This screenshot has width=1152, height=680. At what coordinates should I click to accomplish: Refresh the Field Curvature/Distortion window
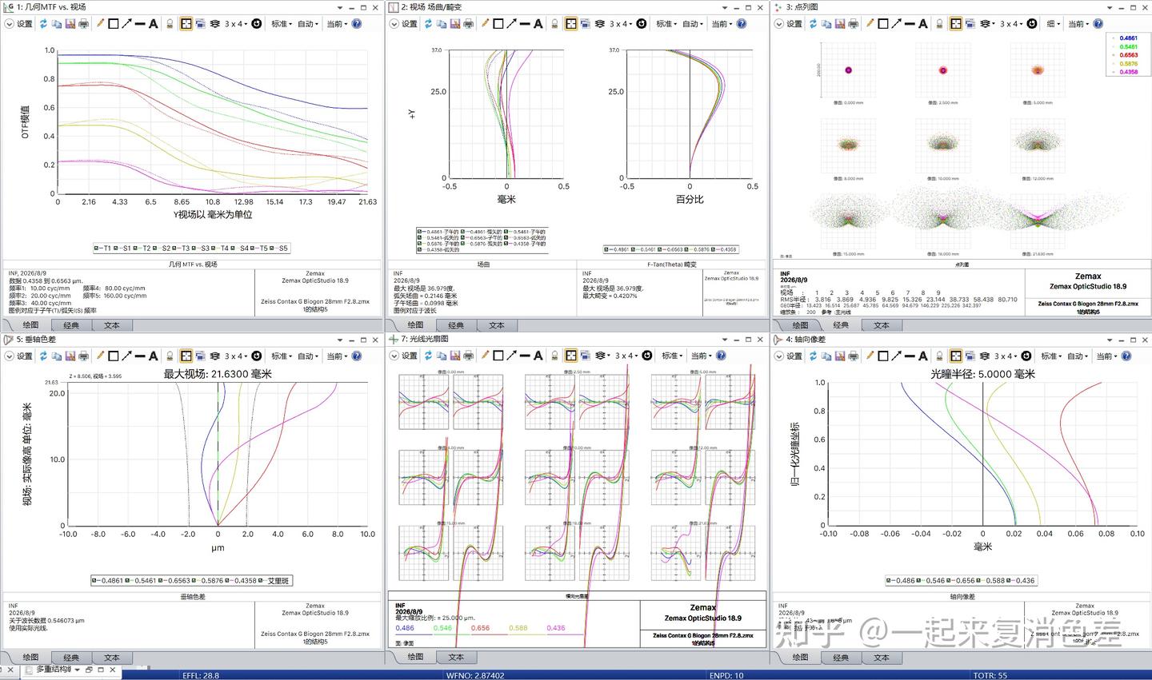tap(428, 24)
